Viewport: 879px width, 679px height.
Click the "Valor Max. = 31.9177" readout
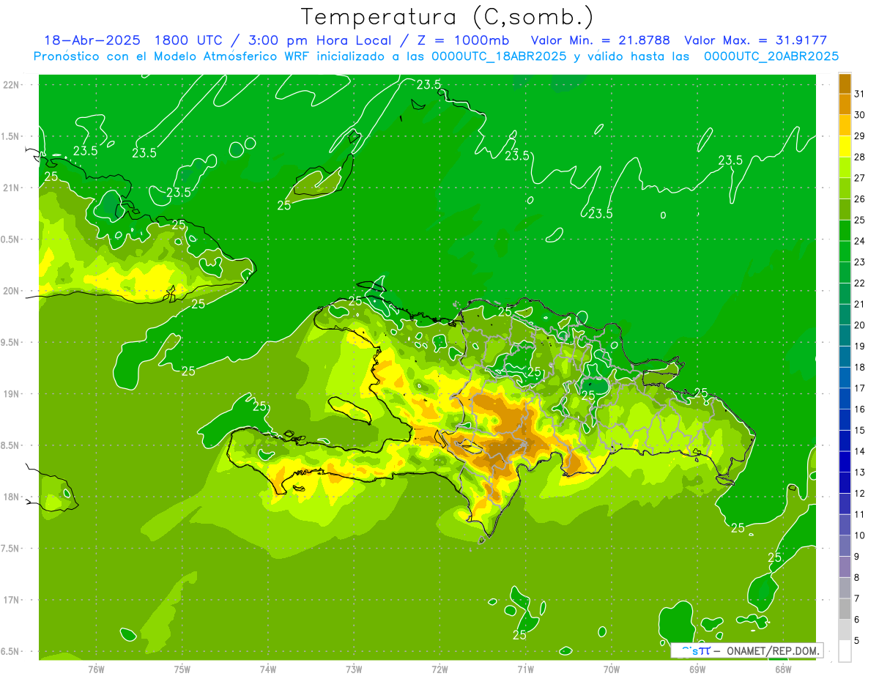pyautogui.click(x=756, y=40)
